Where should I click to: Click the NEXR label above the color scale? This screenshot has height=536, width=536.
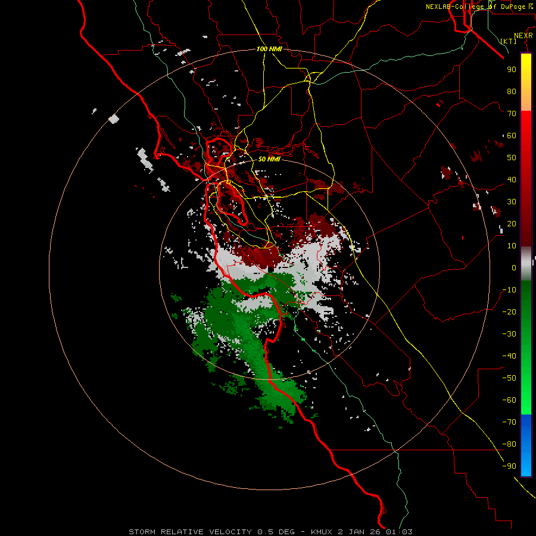pos(523,36)
